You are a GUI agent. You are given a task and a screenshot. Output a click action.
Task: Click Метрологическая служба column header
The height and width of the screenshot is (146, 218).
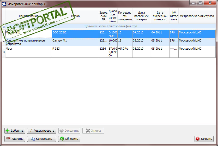(197, 16)
